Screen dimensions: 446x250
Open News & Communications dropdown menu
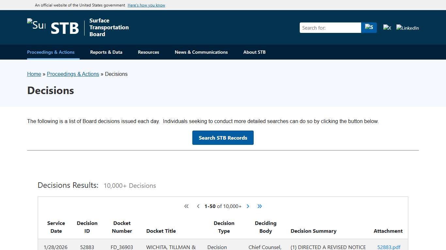click(x=201, y=52)
